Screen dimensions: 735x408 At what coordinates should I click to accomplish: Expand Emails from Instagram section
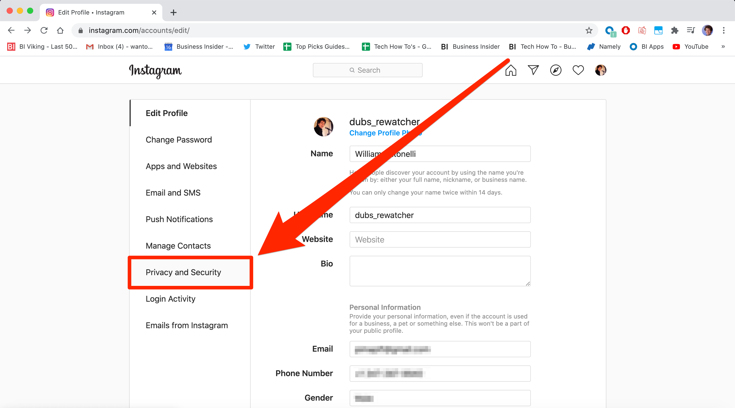coord(187,325)
